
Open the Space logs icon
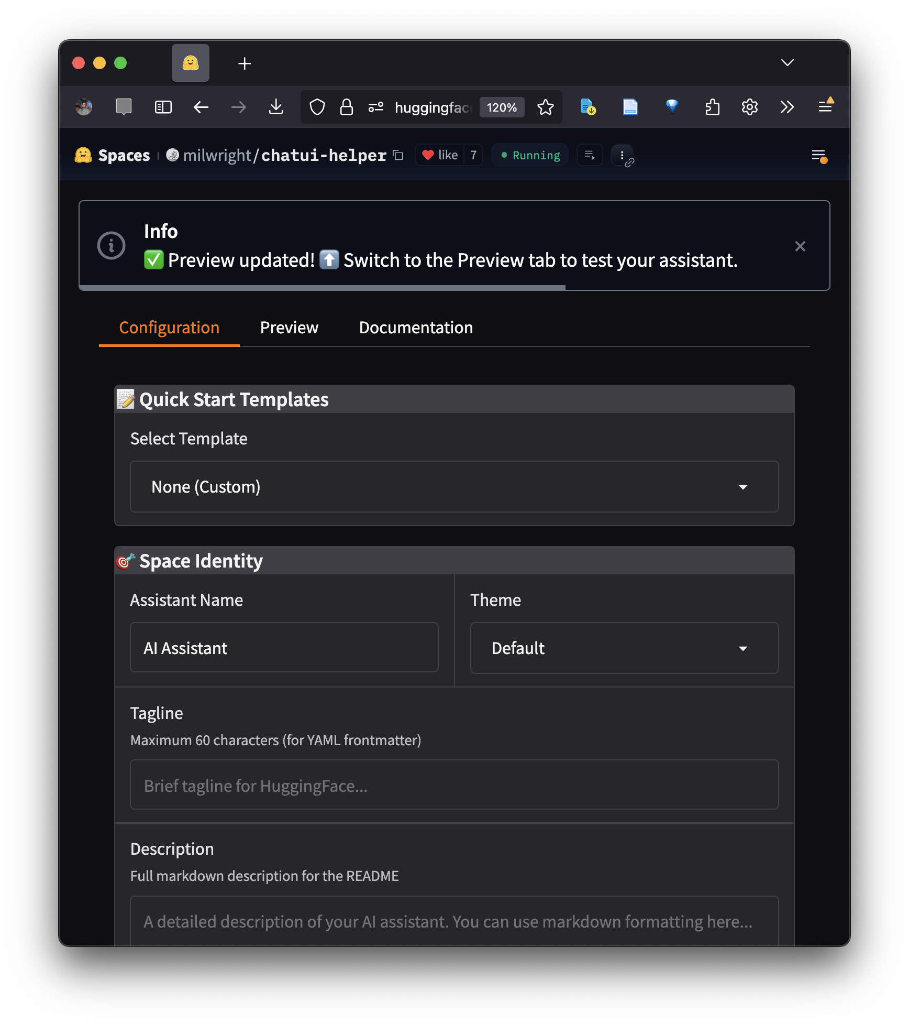point(590,155)
